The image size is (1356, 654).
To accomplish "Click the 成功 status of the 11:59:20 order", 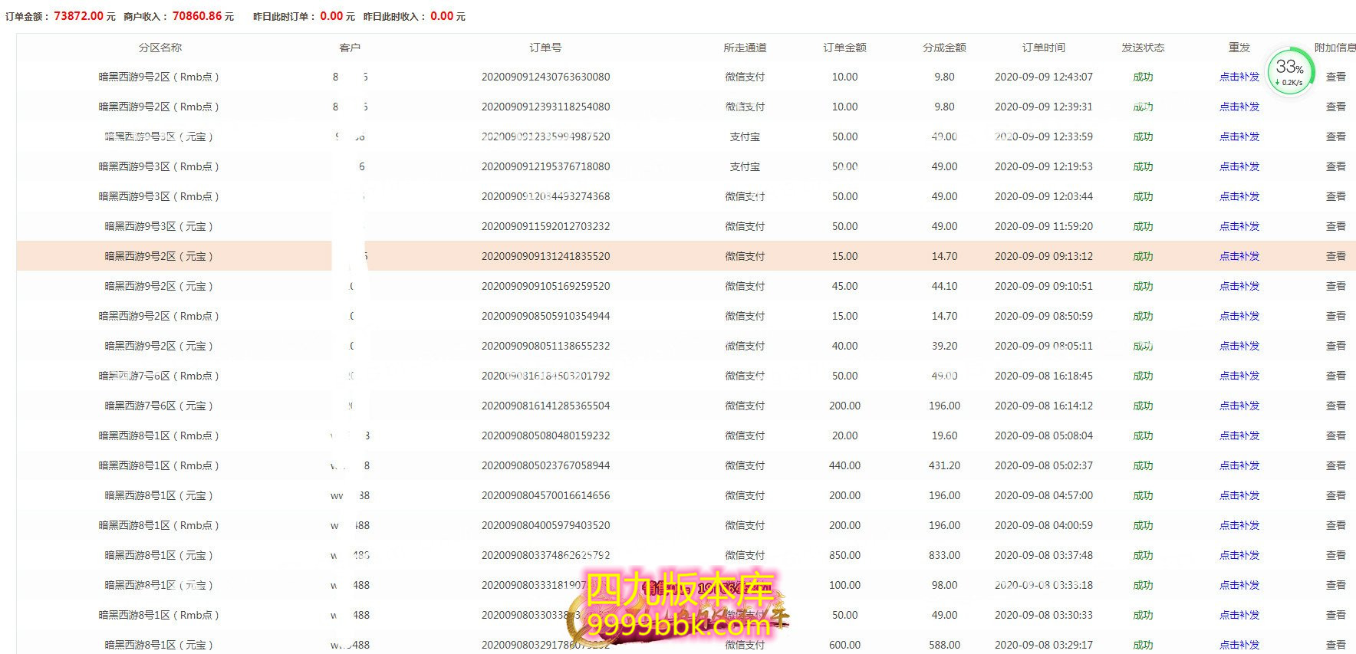I will pyautogui.click(x=1143, y=226).
